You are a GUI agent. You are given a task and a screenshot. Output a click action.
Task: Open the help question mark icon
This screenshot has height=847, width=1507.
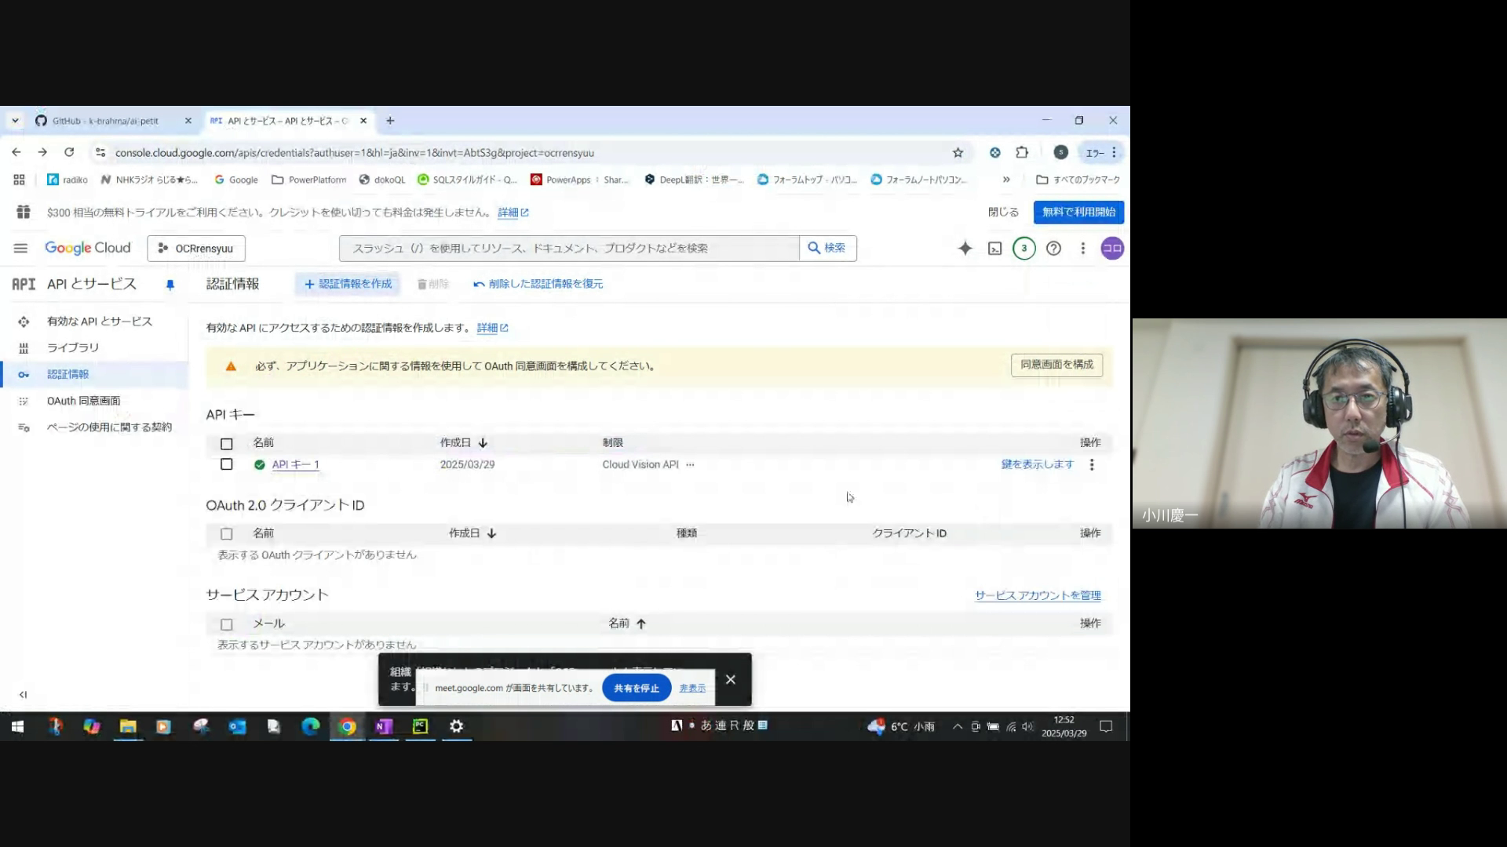[x=1053, y=249]
